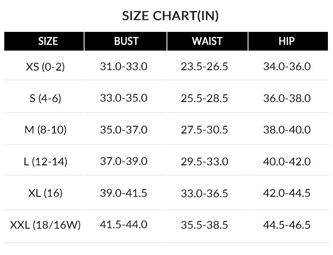Click XS bust value 31.0-33.0
Image resolution: width=333 pixels, height=255 pixels.
[x=124, y=66]
